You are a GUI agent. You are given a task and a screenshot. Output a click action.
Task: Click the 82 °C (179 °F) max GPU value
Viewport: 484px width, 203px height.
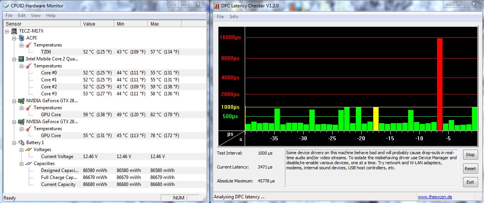[165, 115]
